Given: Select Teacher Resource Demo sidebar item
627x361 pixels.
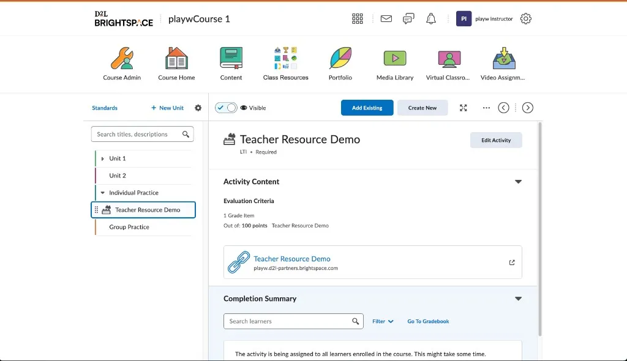Looking at the screenshot, I should (x=143, y=210).
